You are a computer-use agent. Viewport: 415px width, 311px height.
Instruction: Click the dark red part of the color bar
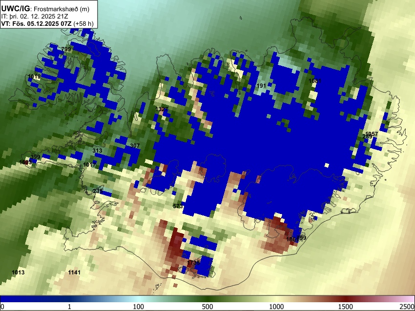[346, 299]
